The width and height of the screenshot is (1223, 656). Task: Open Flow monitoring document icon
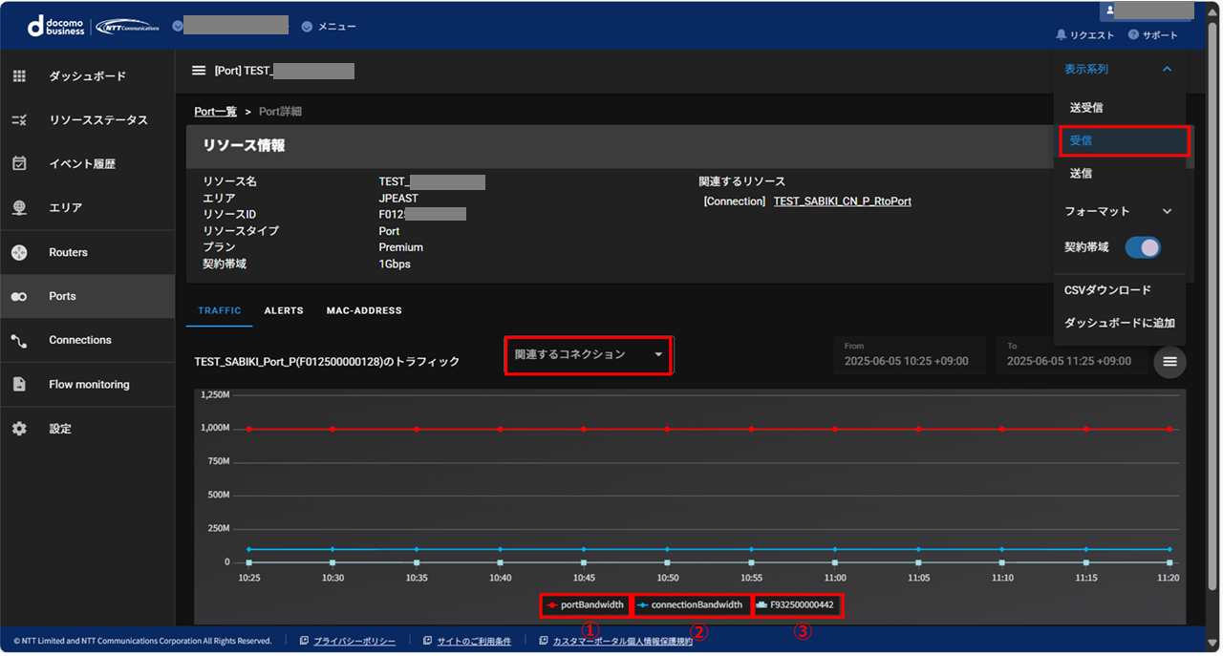19,384
